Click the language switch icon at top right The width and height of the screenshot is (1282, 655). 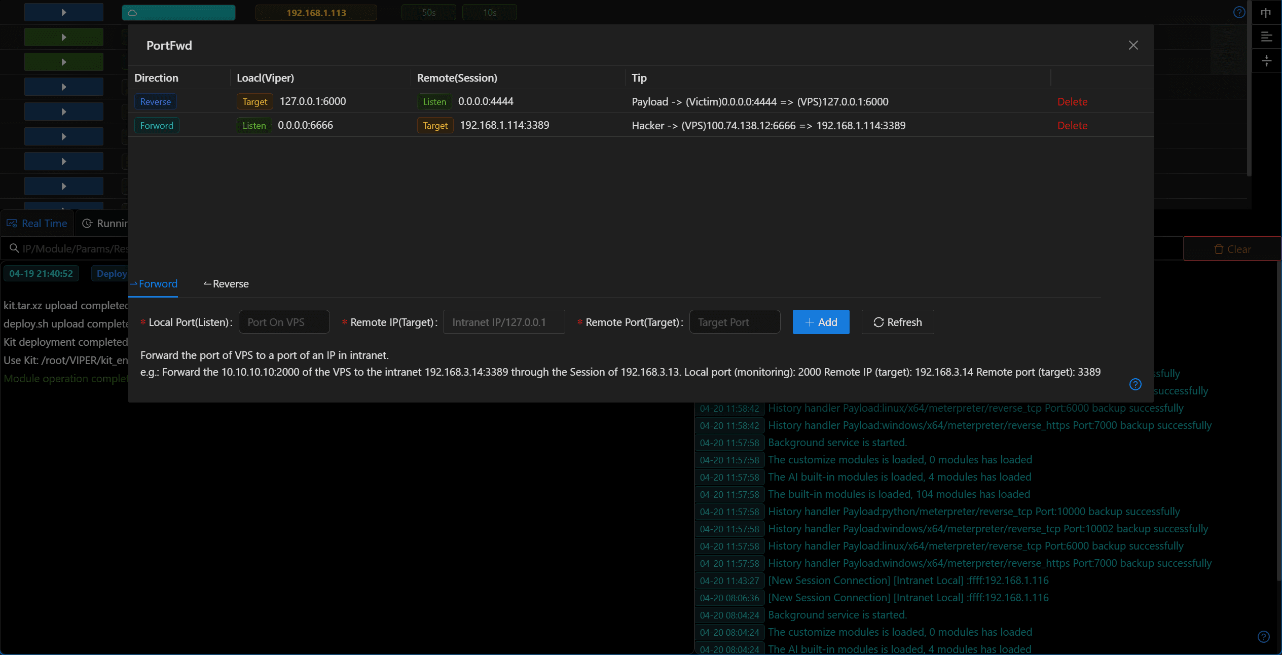(1266, 12)
